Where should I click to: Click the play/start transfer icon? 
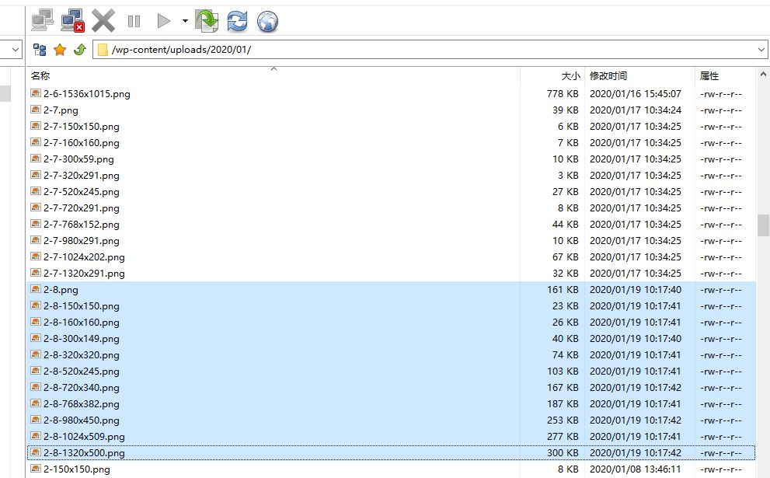(x=164, y=21)
